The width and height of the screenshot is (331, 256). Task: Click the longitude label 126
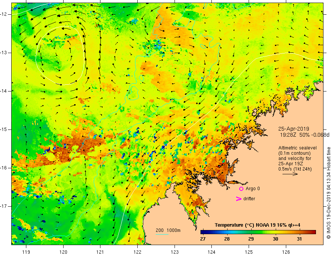(x=286, y=252)
